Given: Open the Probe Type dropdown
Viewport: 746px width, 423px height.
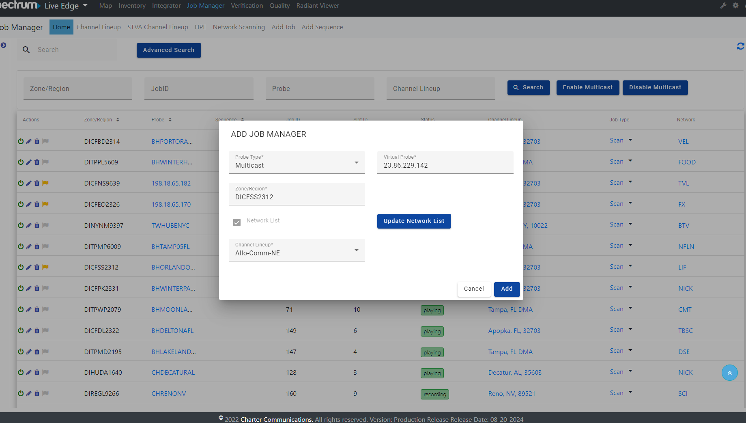Looking at the screenshot, I should (x=297, y=162).
